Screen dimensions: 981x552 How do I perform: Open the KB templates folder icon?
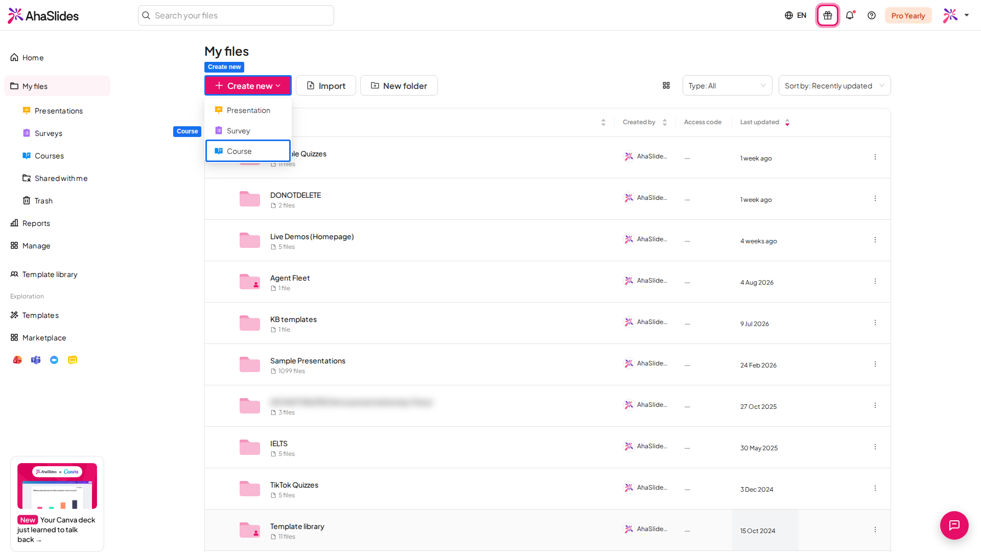250,323
